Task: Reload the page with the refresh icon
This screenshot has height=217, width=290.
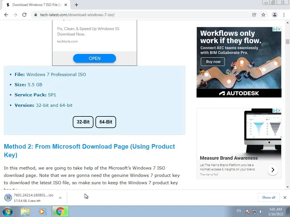Action: click(x=24, y=15)
